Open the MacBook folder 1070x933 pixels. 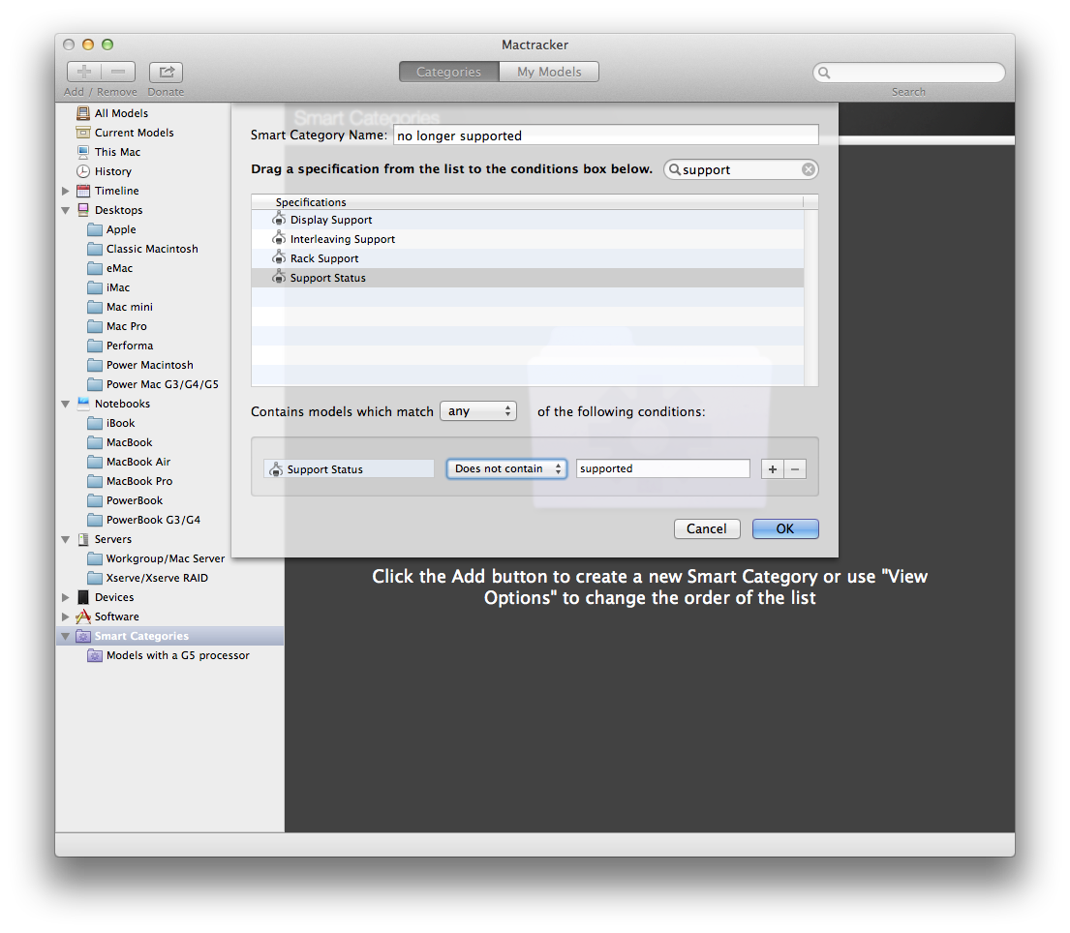click(120, 442)
